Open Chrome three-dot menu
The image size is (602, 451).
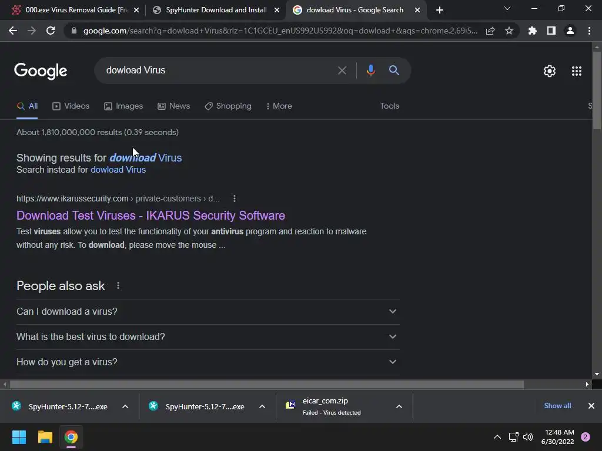[589, 31]
